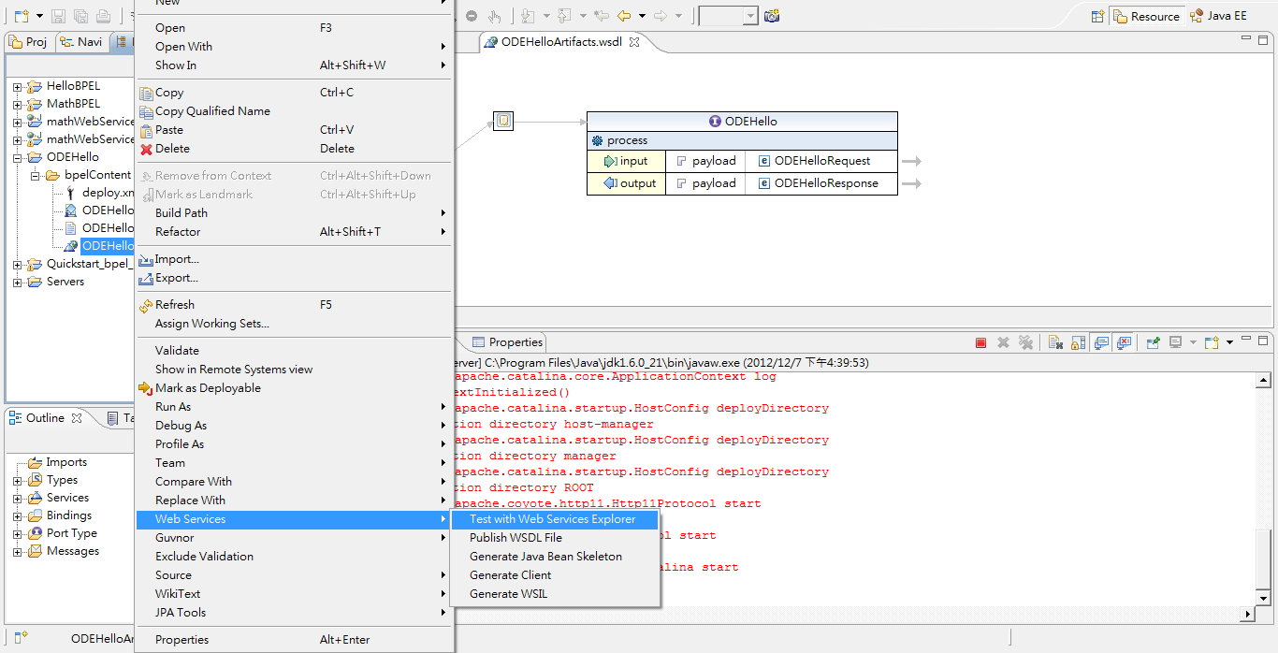
Task: Click the binding icon box in WSDL diagram
Action: [503, 122]
